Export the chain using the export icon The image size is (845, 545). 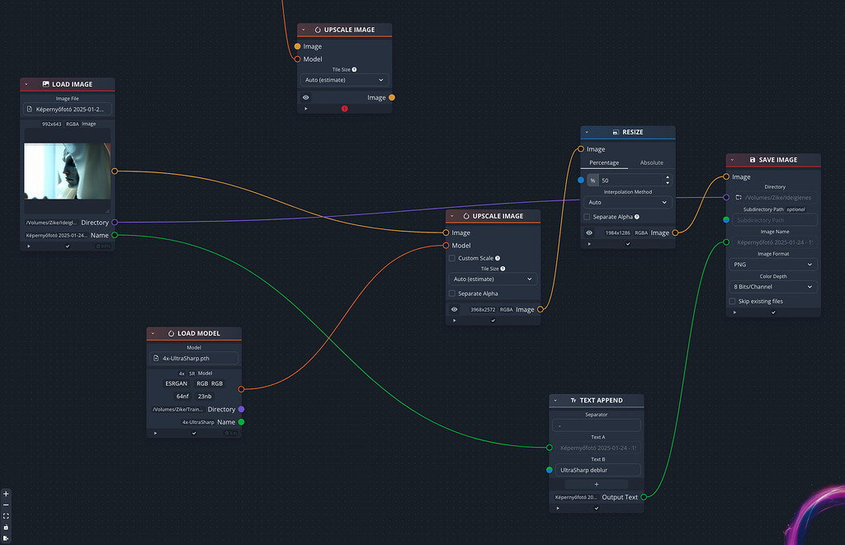click(x=6, y=538)
